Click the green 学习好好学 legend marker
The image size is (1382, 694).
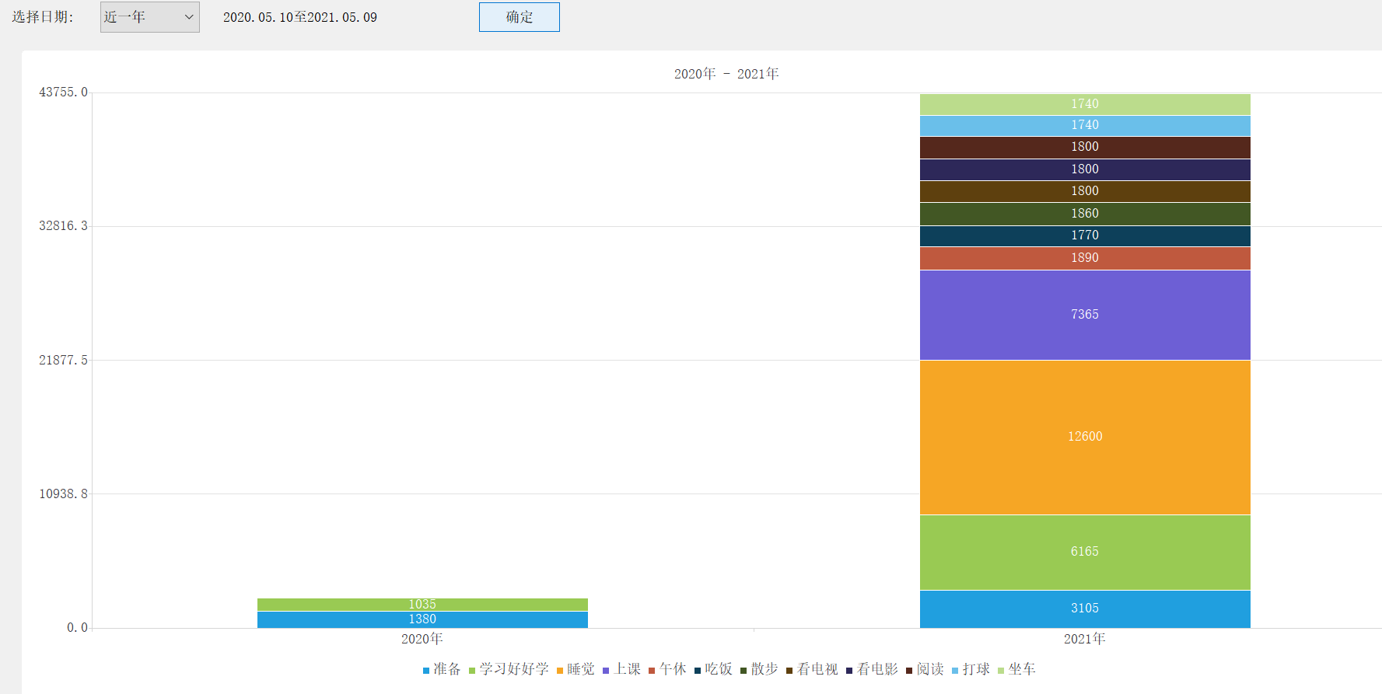pos(472,670)
